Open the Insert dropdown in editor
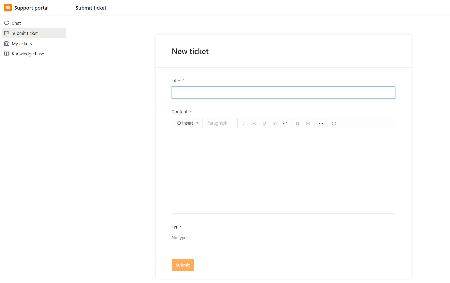The height and width of the screenshot is (283, 450). 188,123
